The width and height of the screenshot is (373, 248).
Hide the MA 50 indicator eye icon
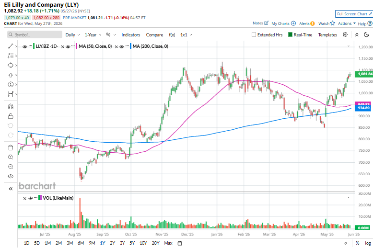pos(68,46)
